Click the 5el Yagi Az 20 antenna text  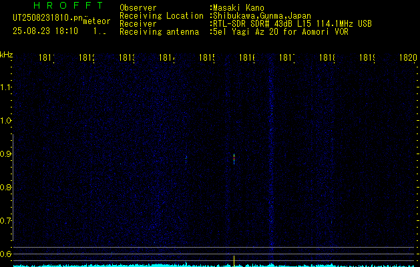click(x=280, y=32)
